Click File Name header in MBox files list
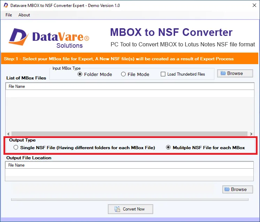The height and width of the screenshot is (222, 260). pyautogui.click(x=130, y=86)
